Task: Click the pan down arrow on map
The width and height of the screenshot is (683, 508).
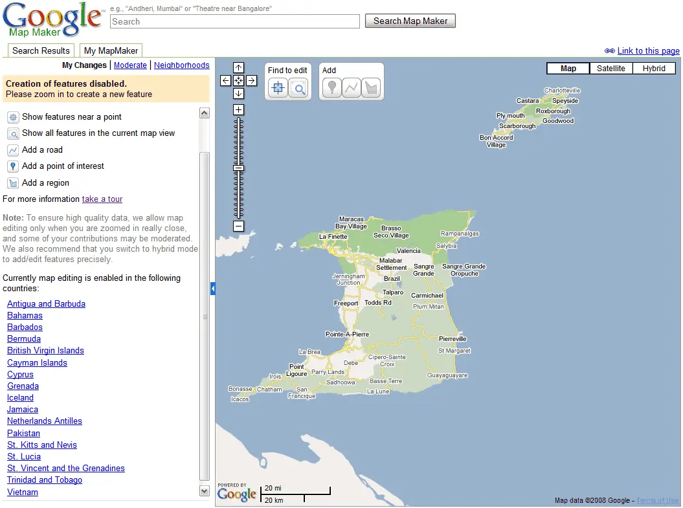Action: click(x=238, y=94)
